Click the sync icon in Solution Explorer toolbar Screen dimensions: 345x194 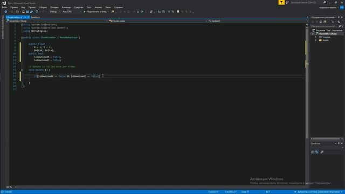(x=339, y=22)
